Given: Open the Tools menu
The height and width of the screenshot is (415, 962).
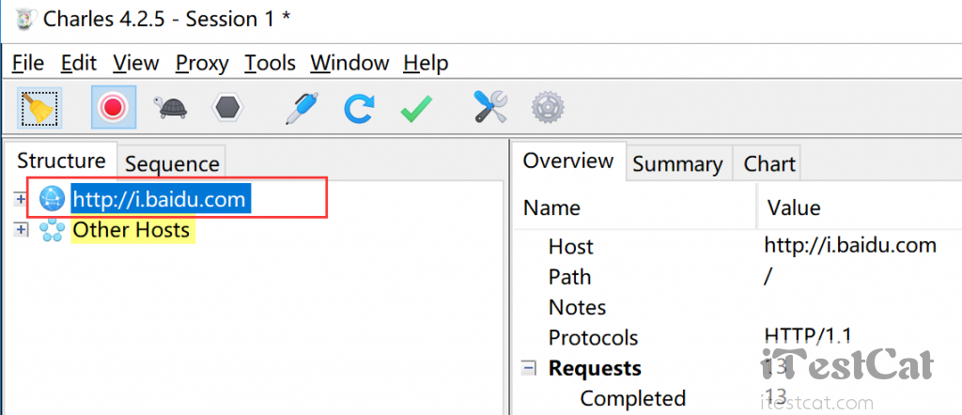Looking at the screenshot, I should [x=270, y=63].
